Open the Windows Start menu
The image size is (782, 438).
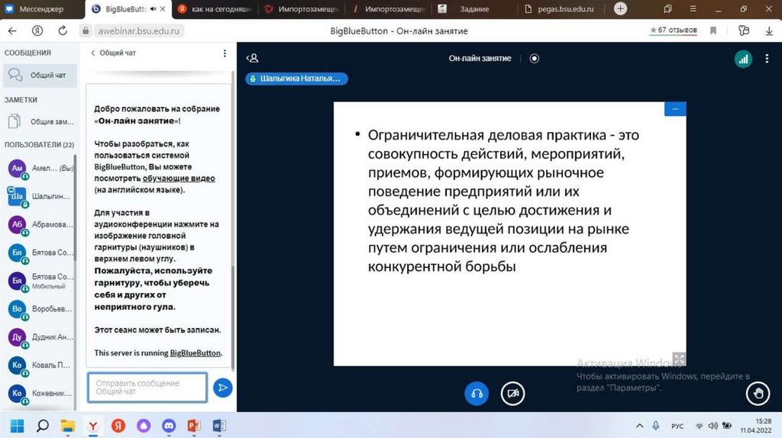(x=17, y=426)
